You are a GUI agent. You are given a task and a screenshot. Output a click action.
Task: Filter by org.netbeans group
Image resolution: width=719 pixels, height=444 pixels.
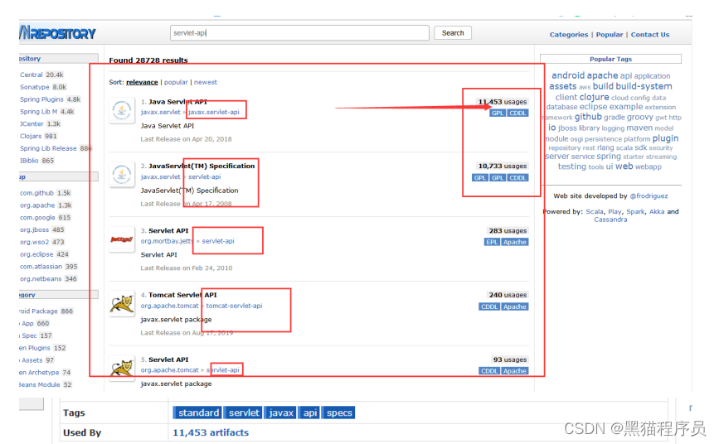[41, 278]
